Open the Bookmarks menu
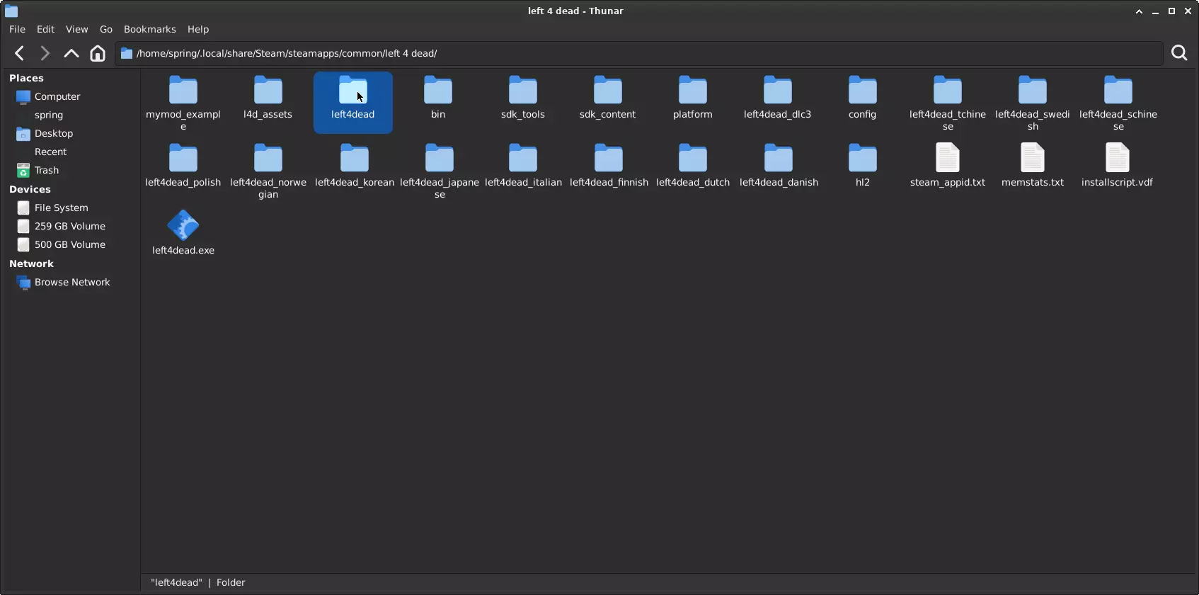The width and height of the screenshot is (1199, 595). click(x=149, y=29)
